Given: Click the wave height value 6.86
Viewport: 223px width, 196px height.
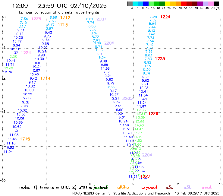Looking at the screenshot, I should 53,17.
